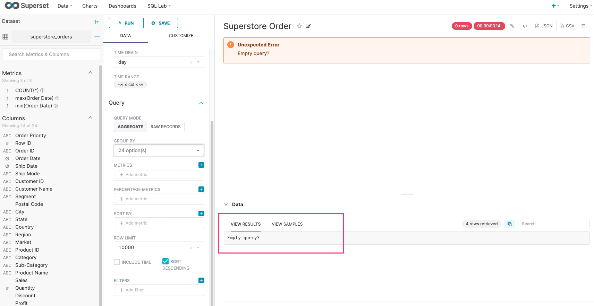Switch query mode to Raw Records

(x=166, y=127)
